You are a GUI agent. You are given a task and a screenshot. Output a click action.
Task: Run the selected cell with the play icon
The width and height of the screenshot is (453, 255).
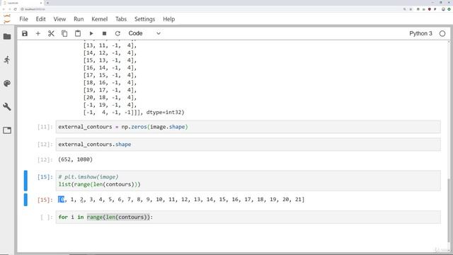tap(91, 33)
